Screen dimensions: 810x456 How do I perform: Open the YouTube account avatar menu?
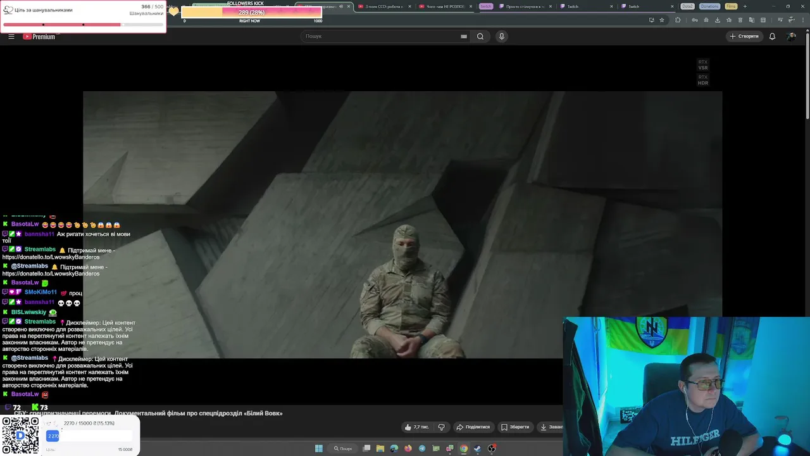point(791,36)
